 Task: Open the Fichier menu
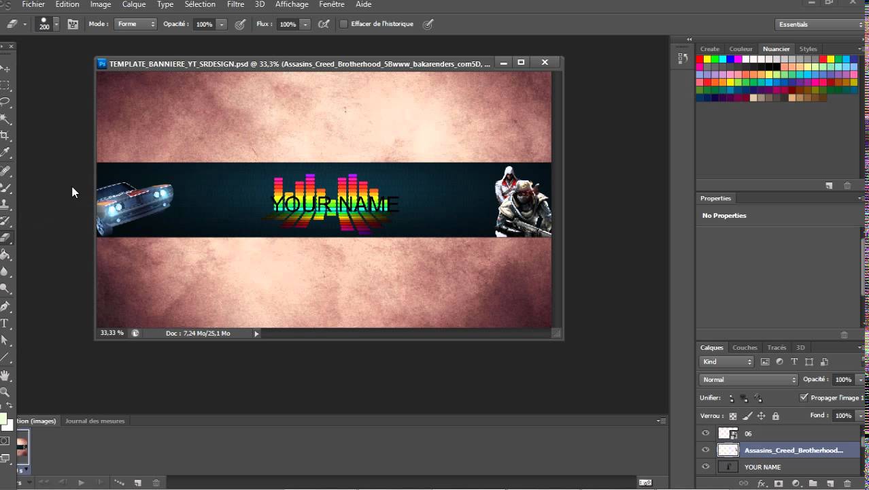tap(33, 4)
